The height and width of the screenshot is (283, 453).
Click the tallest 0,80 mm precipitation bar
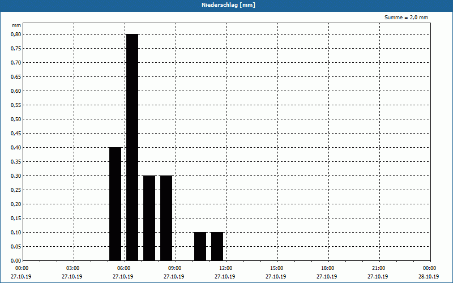pos(133,147)
